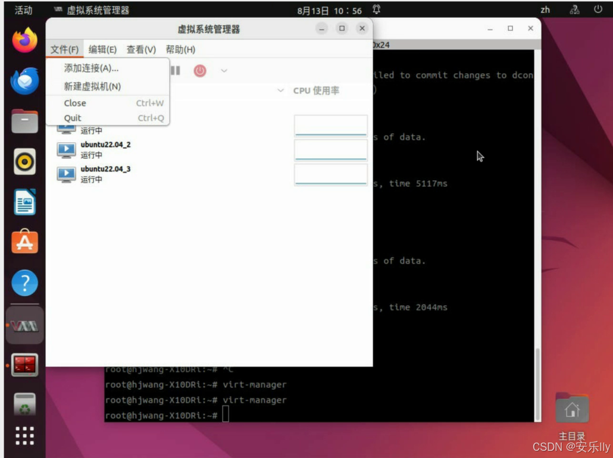
Task: Open the 文件(F) menu
Action: pos(64,49)
